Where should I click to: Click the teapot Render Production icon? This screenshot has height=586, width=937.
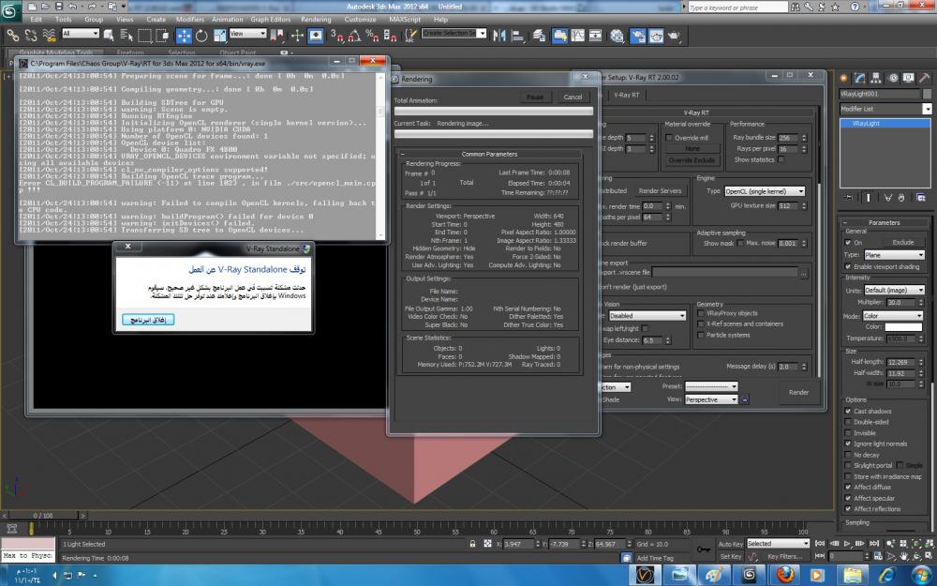point(674,36)
